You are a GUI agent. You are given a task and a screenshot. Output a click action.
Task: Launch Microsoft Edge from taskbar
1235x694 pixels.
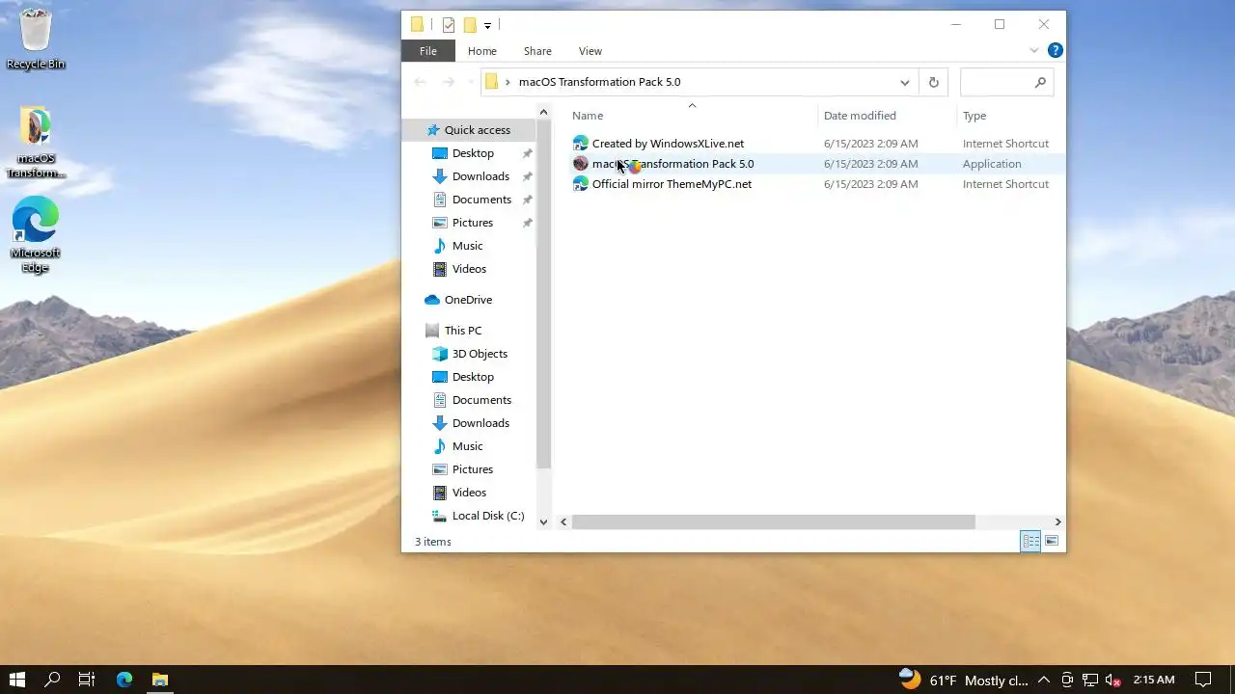(123, 680)
